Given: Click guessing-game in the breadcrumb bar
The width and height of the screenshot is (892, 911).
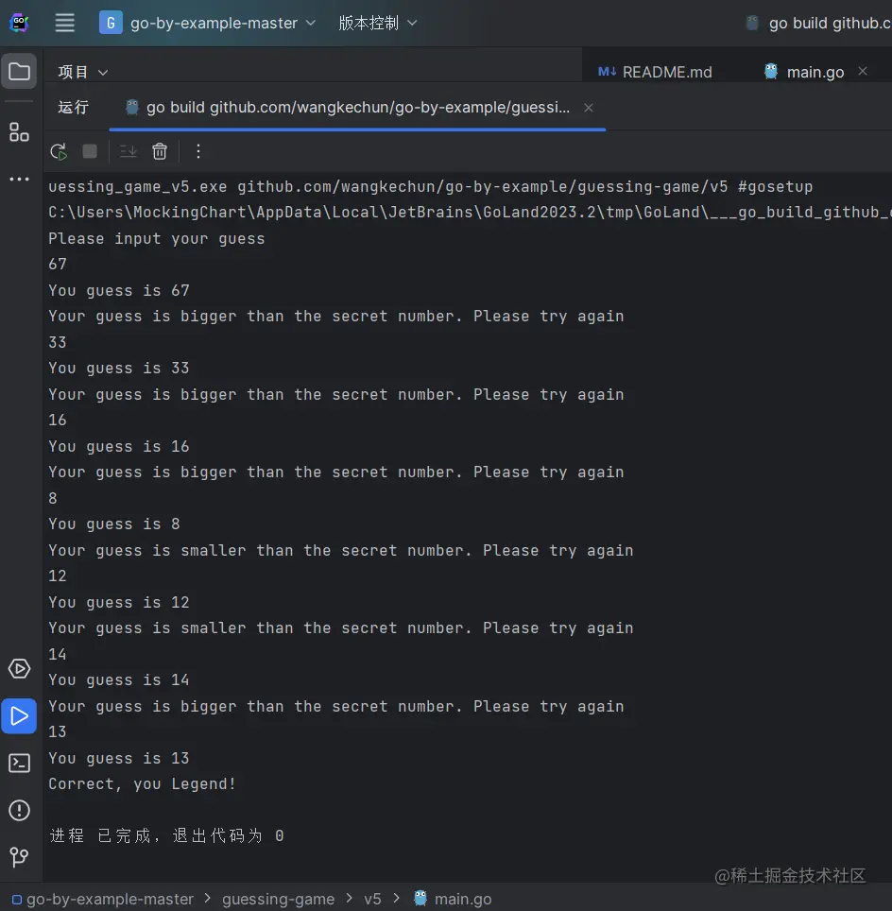Looking at the screenshot, I should tap(279, 899).
